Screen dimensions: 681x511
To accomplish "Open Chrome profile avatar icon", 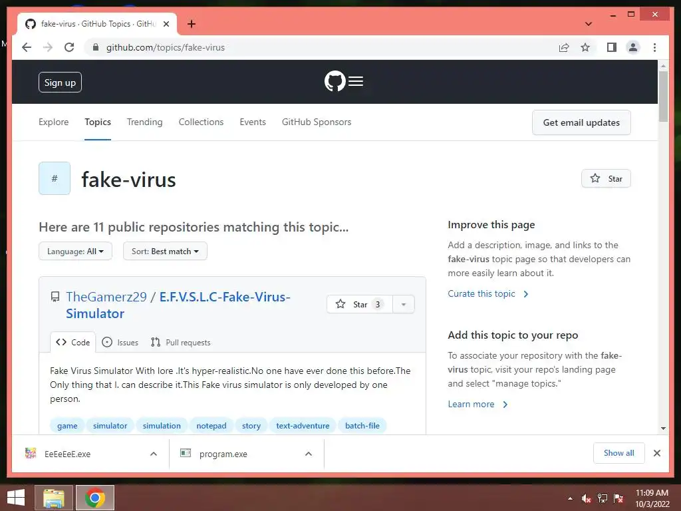I will [633, 47].
